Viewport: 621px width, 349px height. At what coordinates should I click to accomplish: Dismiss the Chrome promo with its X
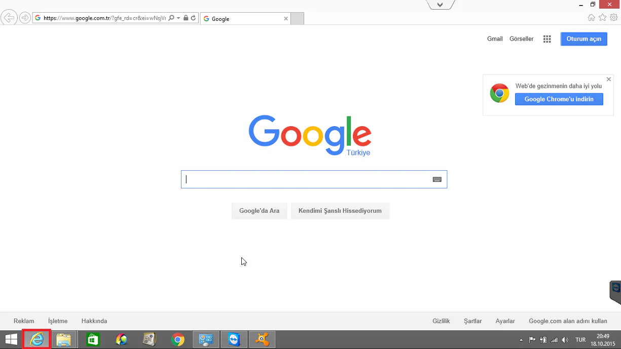pos(609,80)
